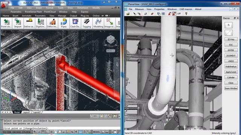
Task: Open the annotation bar dropdown arrow
Action: point(119,116)
